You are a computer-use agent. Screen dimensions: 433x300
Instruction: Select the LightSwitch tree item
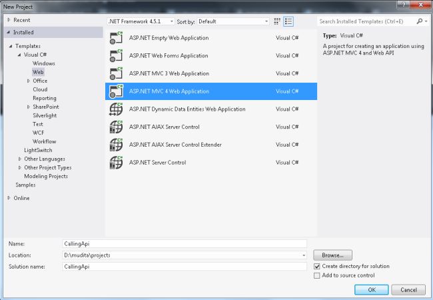(38, 150)
